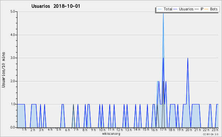
Task: Click the '1.0' y-axis value
Action: tap(13, 104)
